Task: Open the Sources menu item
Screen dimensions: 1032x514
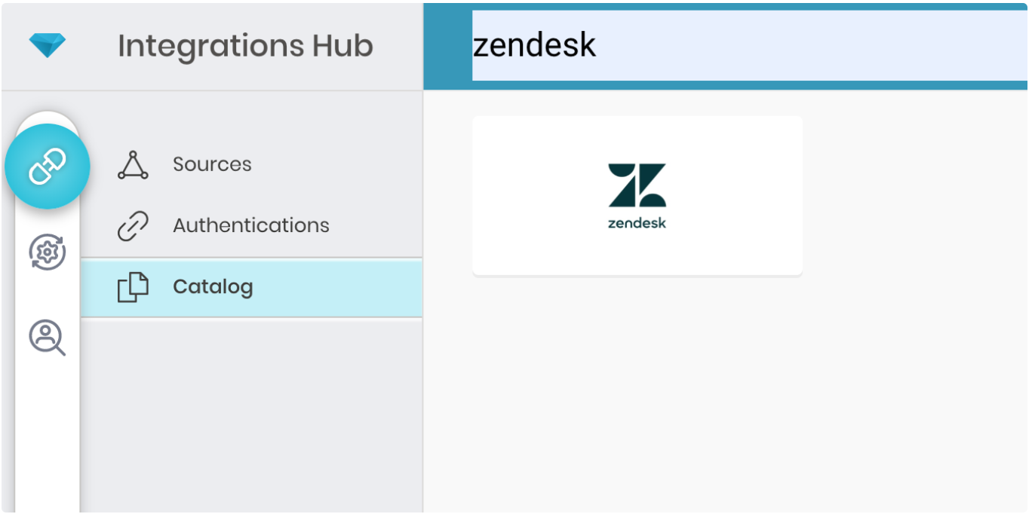Action: point(212,164)
